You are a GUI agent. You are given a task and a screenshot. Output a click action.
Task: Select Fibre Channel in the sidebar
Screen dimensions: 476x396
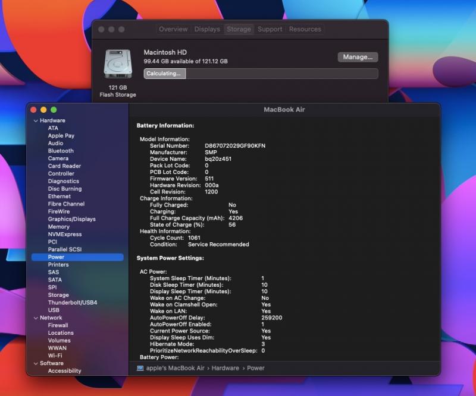pos(66,204)
